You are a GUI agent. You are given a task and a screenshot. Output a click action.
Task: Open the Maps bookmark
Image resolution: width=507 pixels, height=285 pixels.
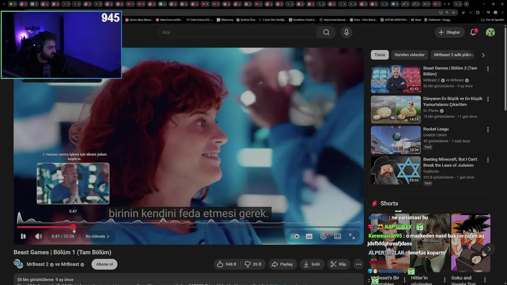pos(416,19)
